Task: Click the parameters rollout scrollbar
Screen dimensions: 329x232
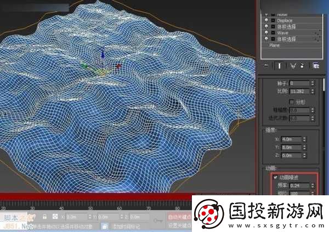Action: (x=324, y=85)
